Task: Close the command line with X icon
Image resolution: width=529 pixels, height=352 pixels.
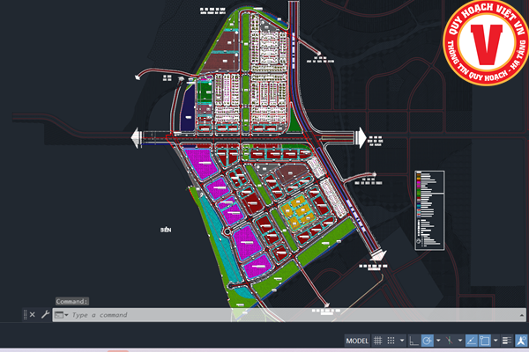Action: coord(33,314)
